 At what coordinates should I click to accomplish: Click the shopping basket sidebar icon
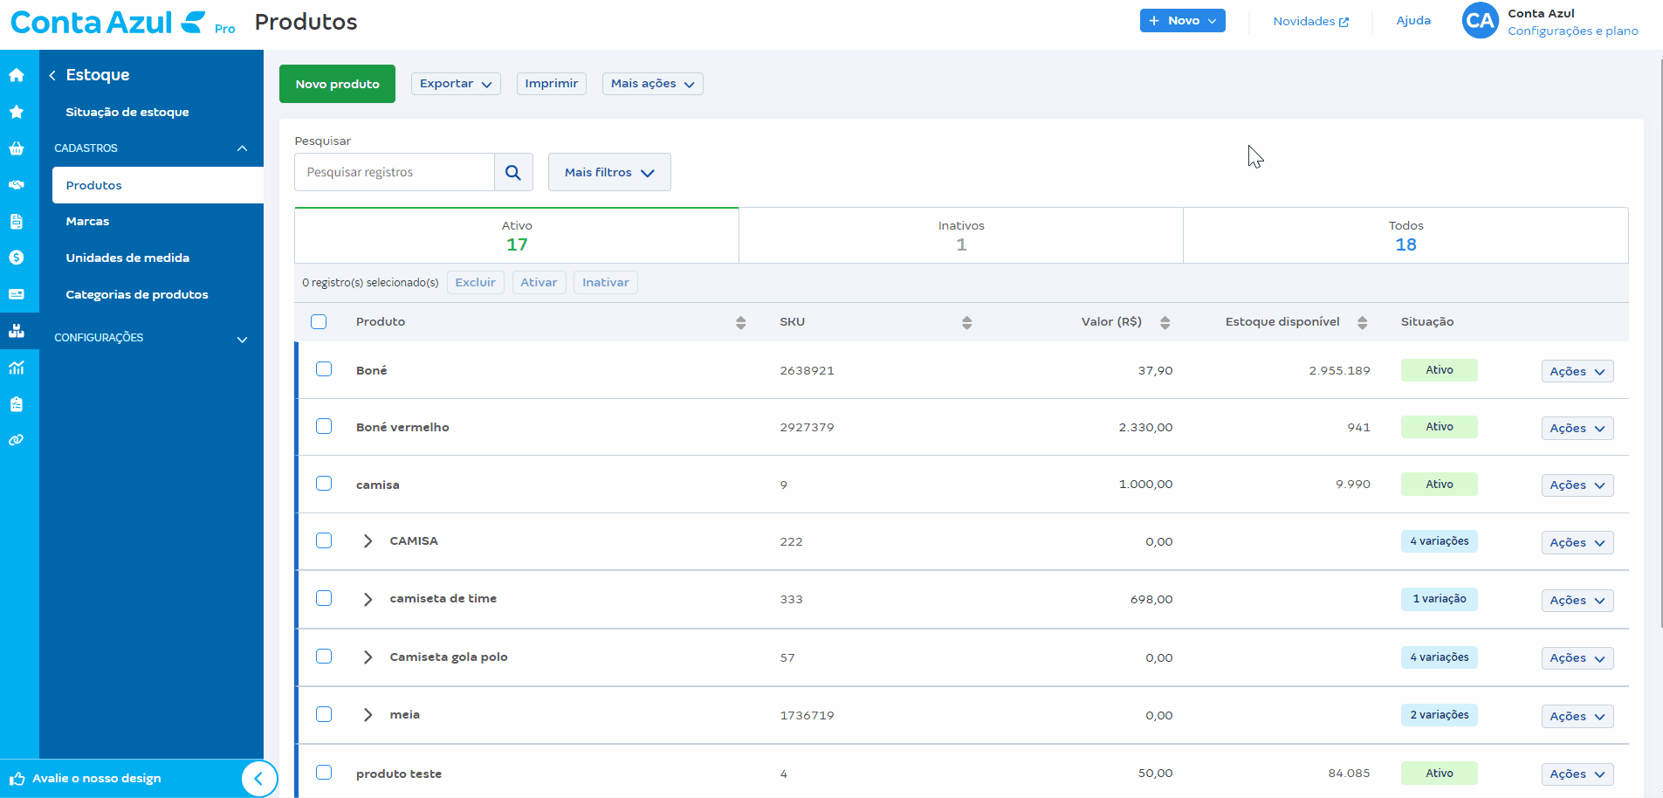[x=17, y=148]
